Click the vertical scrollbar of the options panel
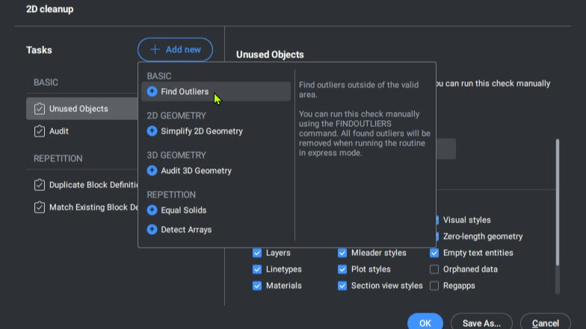586x329 pixels. coord(558,203)
